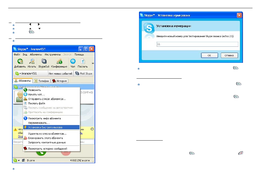The image size is (261, 184).
Task: Click the red hang-up button
Action: click(66, 153)
